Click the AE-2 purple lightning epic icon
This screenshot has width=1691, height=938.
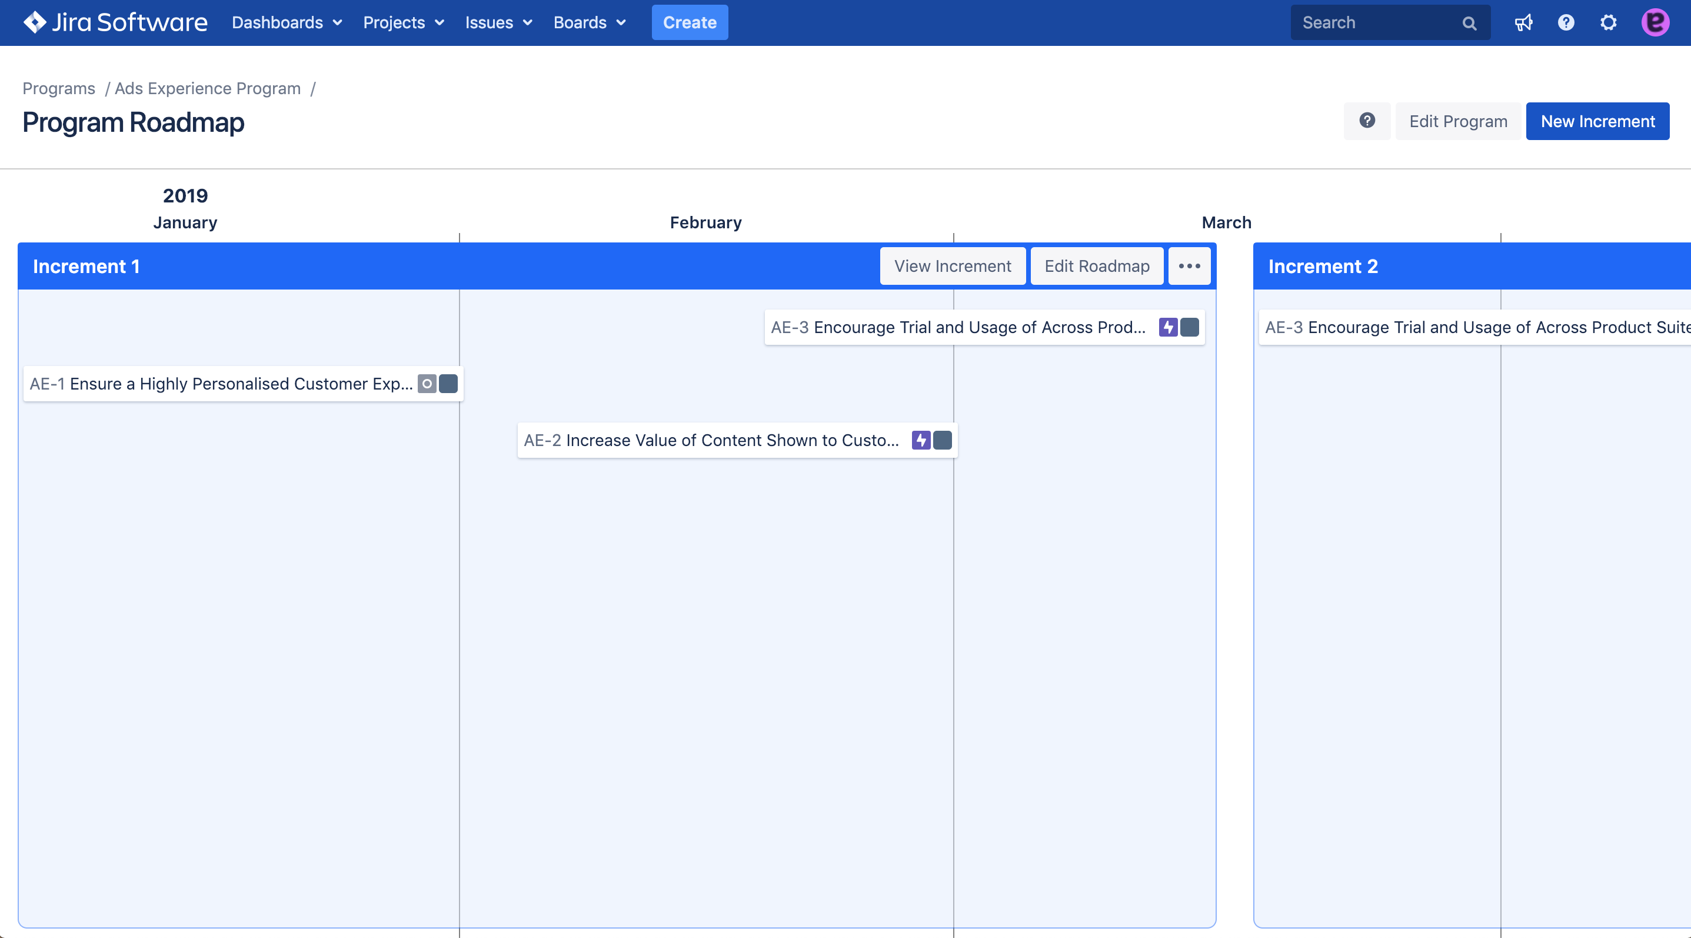921,440
